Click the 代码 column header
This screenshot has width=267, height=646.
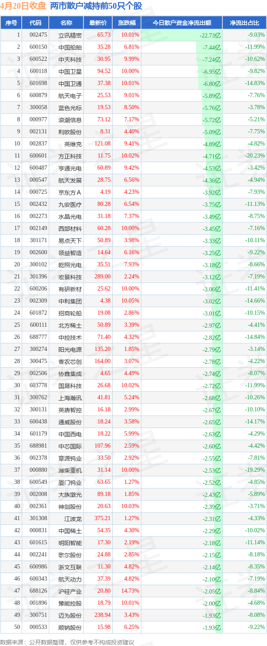pos(36,23)
